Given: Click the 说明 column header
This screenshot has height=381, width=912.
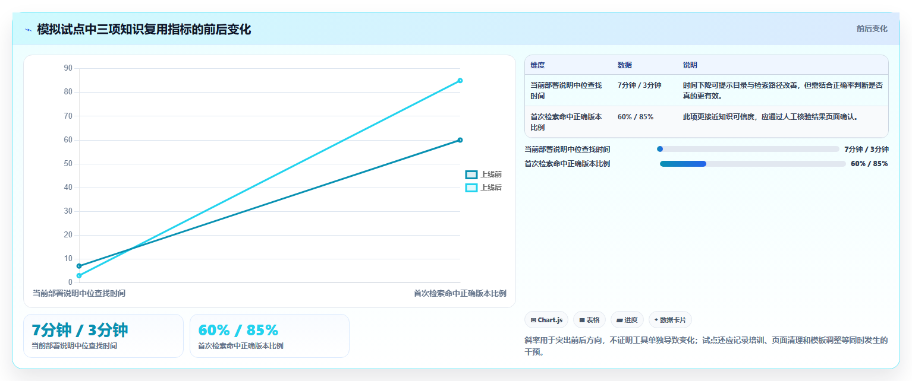Looking at the screenshot, I should click(690, 65).
